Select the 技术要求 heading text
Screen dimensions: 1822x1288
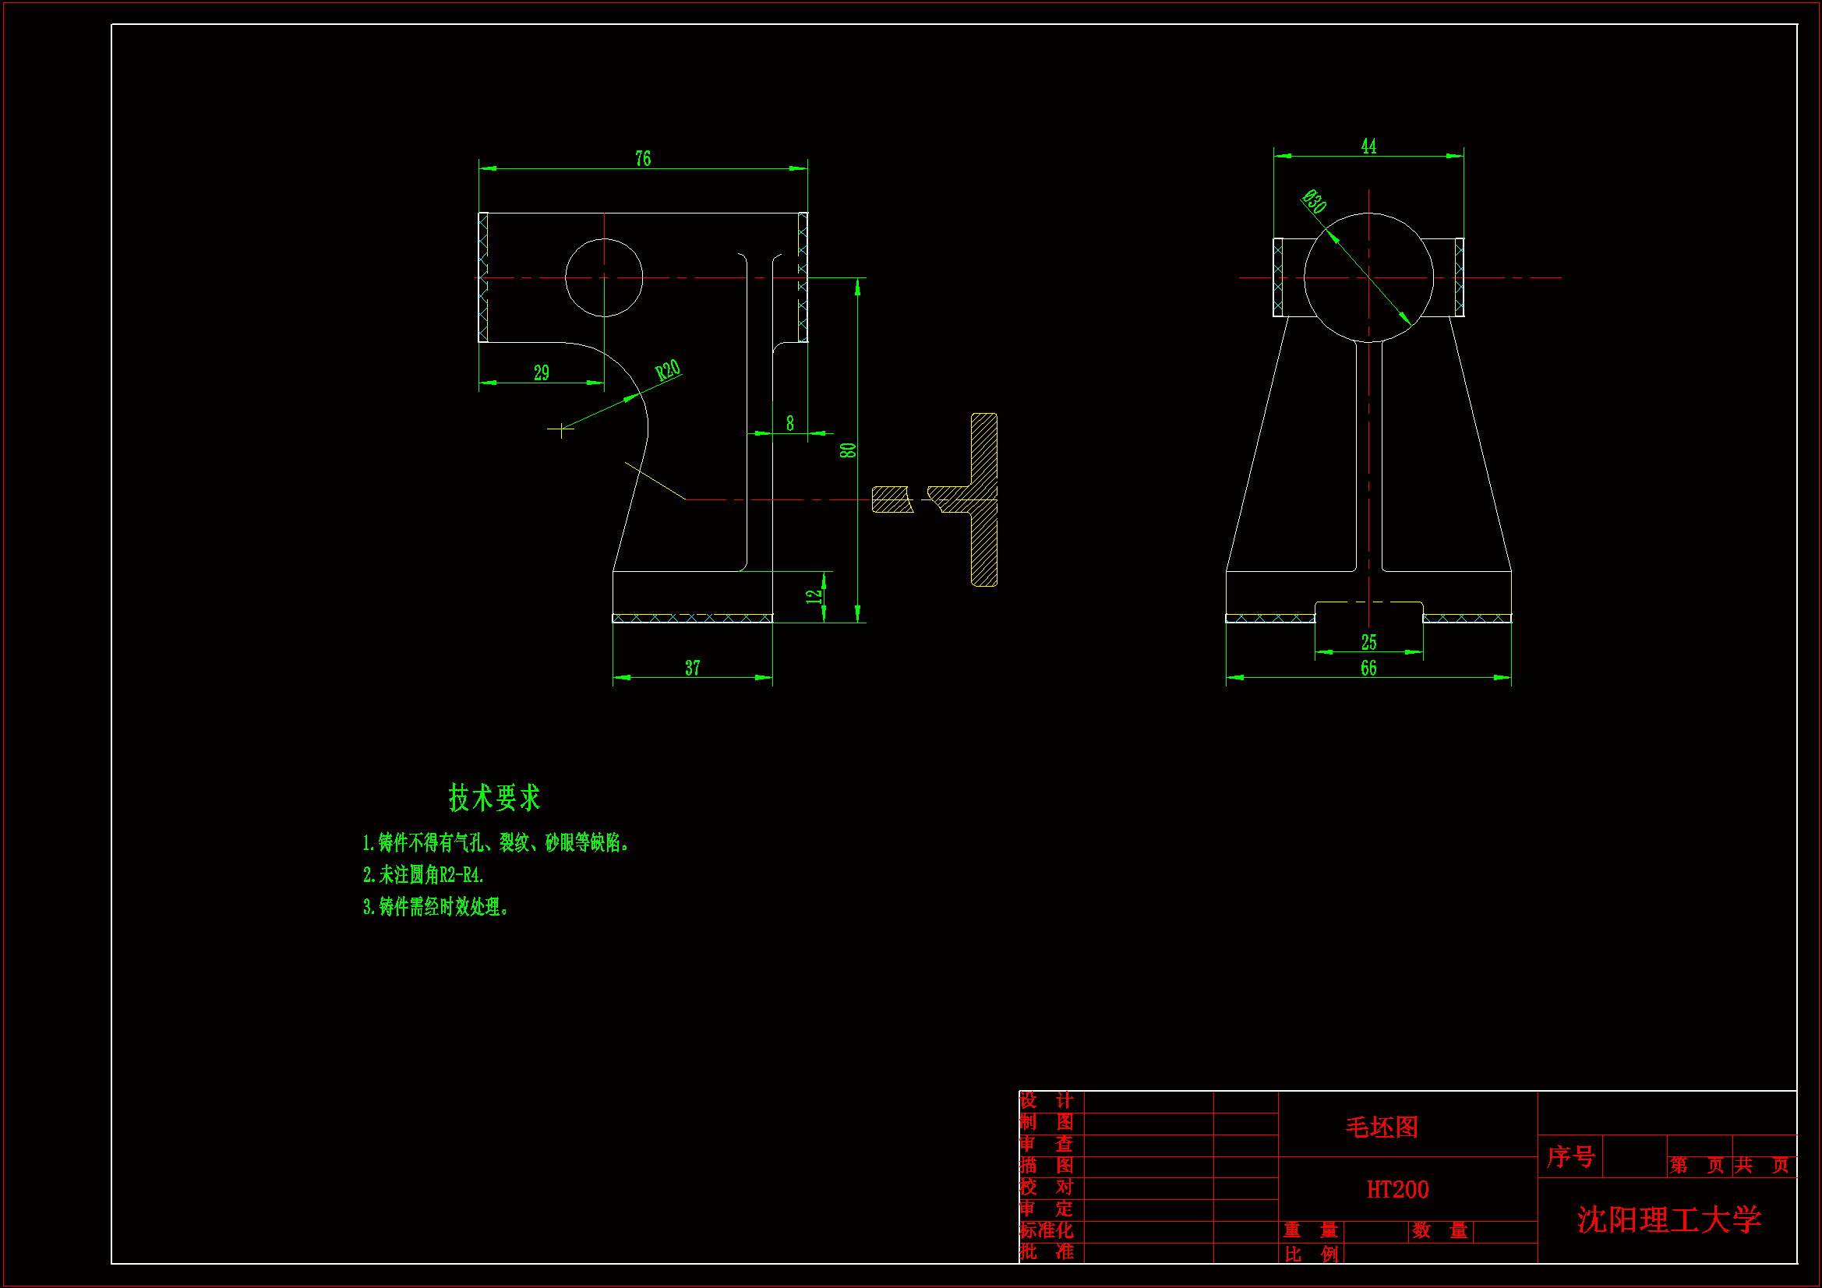[494, 798]
